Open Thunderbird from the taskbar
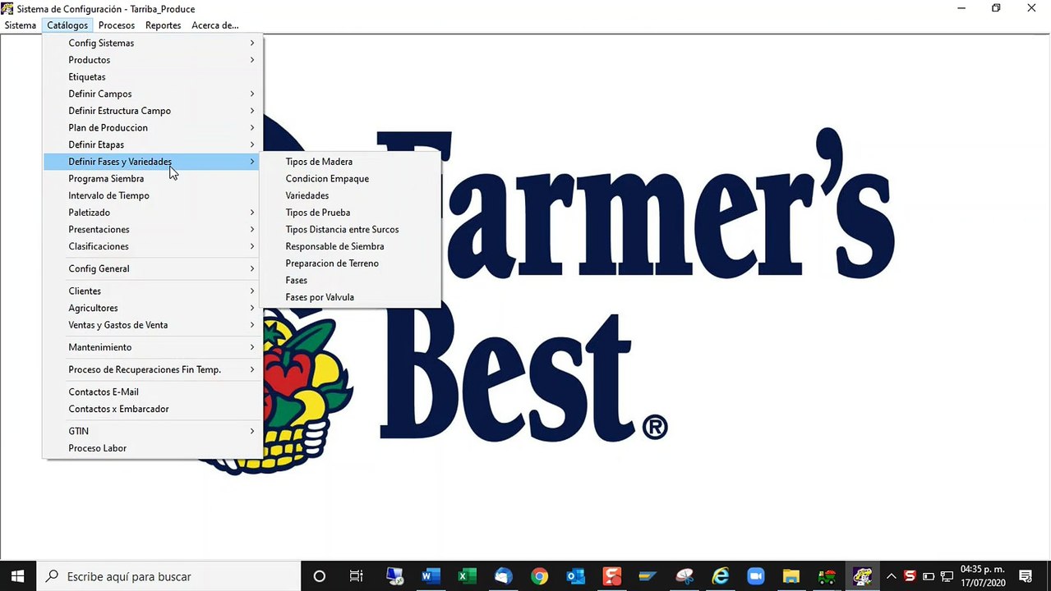 pos(503,576)
